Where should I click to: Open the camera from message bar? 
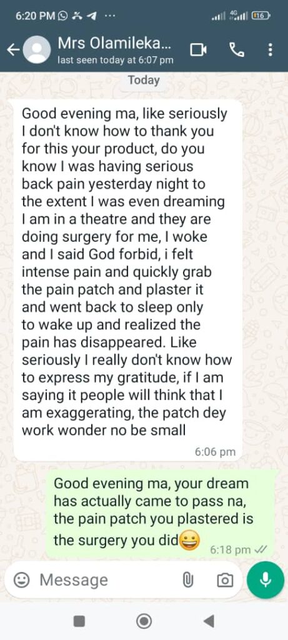click(x=225, y=580)
